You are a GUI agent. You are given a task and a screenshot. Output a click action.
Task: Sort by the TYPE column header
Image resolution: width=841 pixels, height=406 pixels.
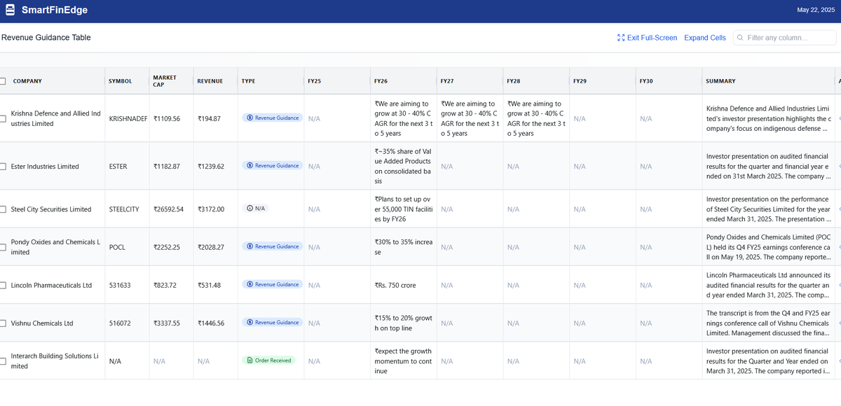(248, 81)
